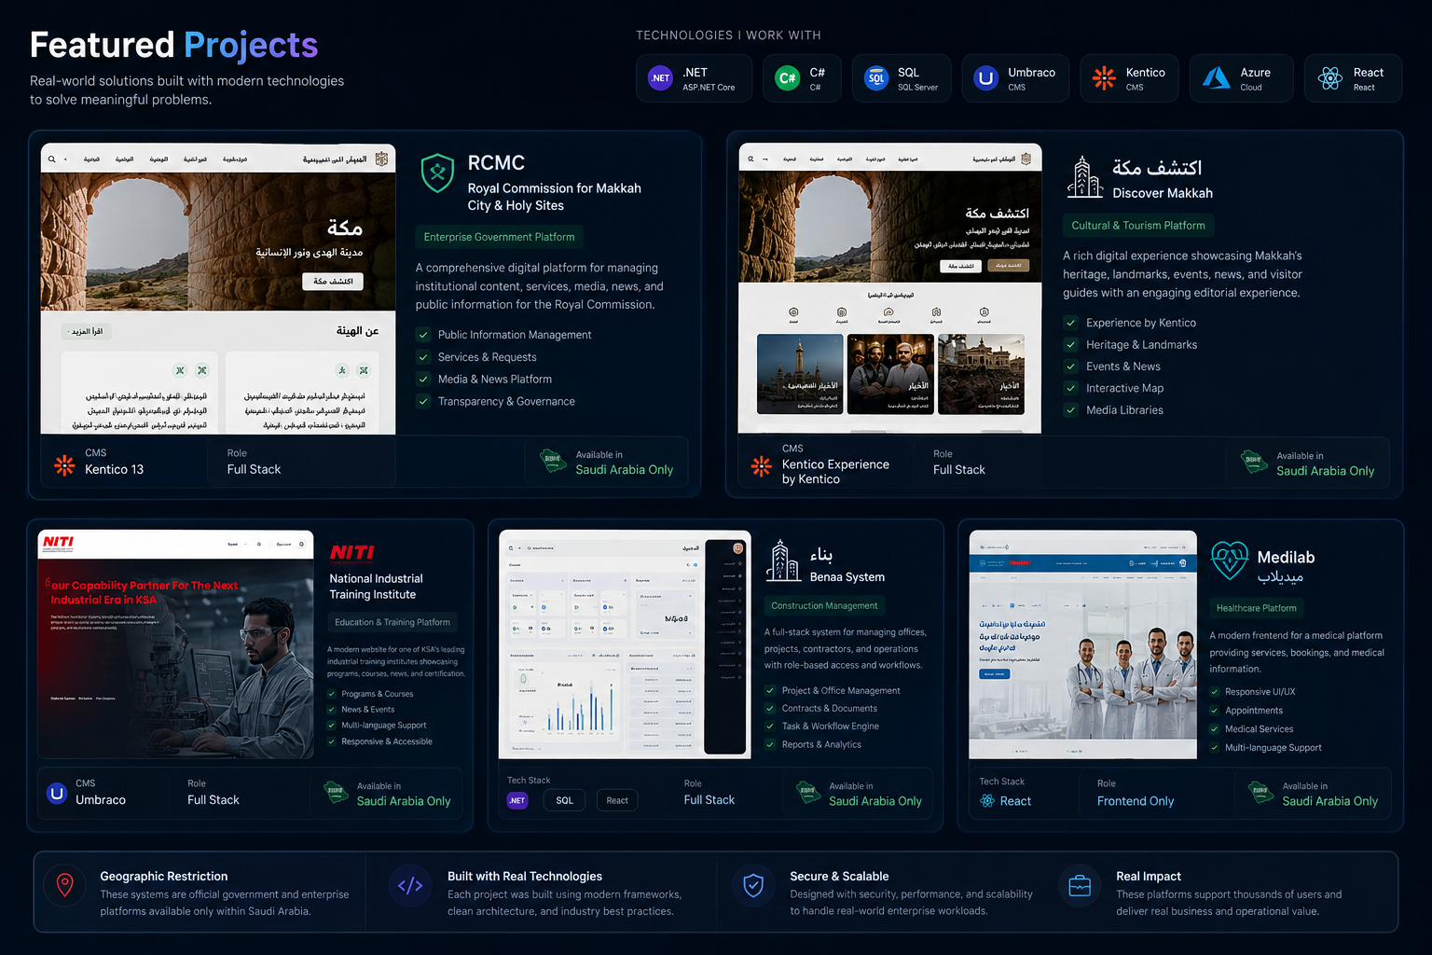Click the Kentico icon beside Kentico Experience
The image size is (1432, 955).
(762, 465)
